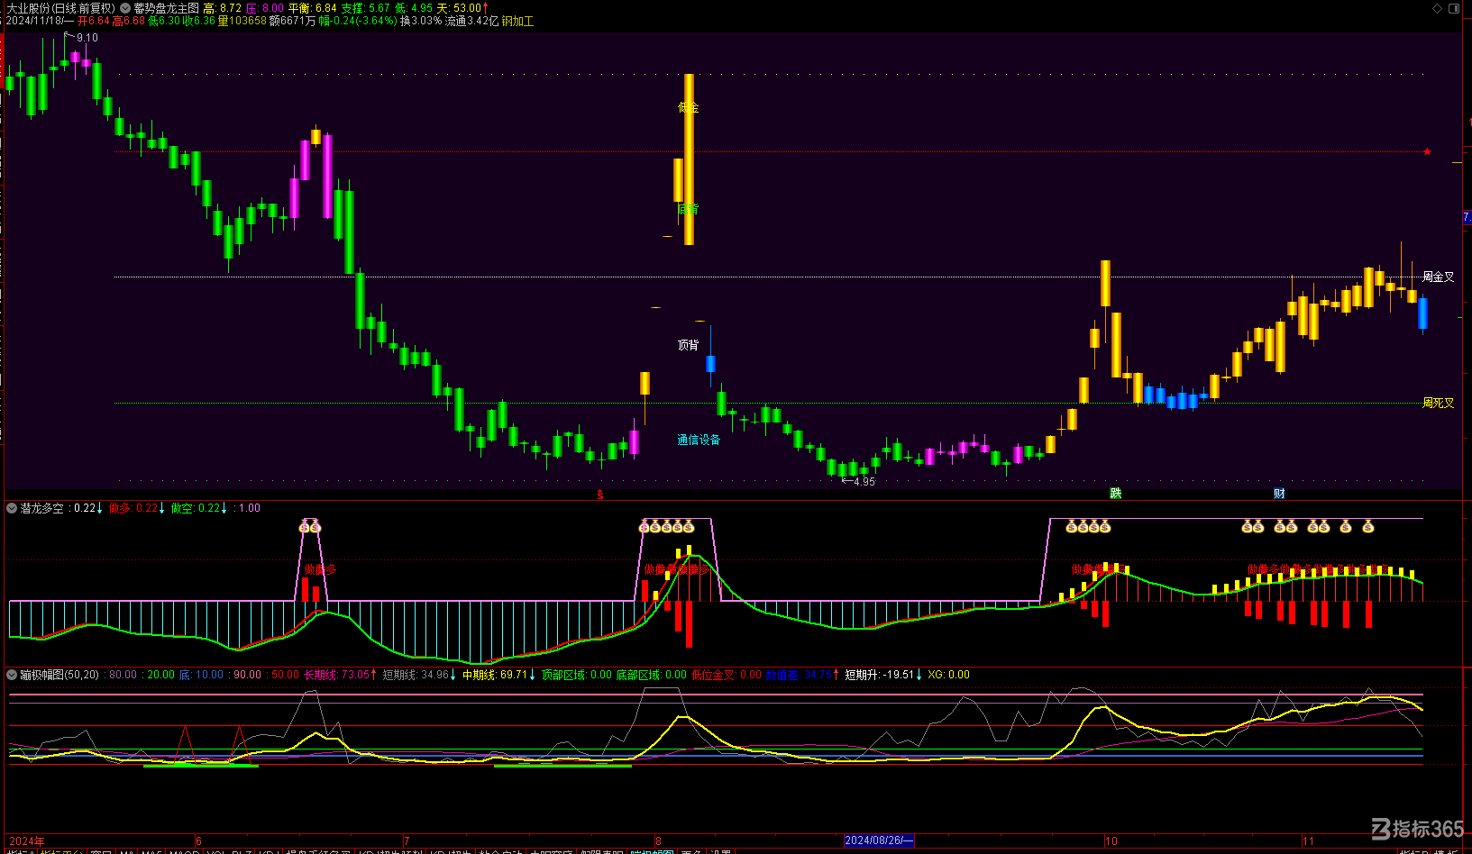Click the 换3.03% turnover rate text
Image resolution: width=1472 pixels, height=854 pixels.
coord(421,21)
